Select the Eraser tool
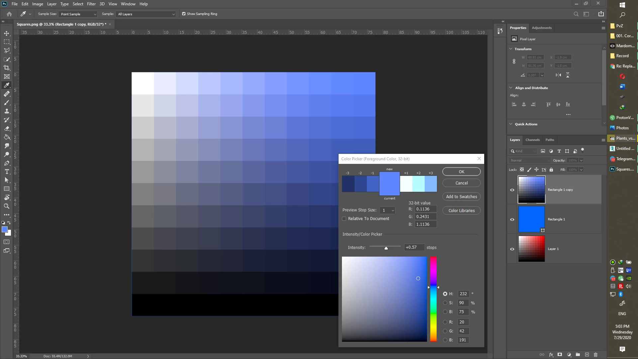Image resolution: width=638 pixels, height=359 pixels. coord(7,128)
